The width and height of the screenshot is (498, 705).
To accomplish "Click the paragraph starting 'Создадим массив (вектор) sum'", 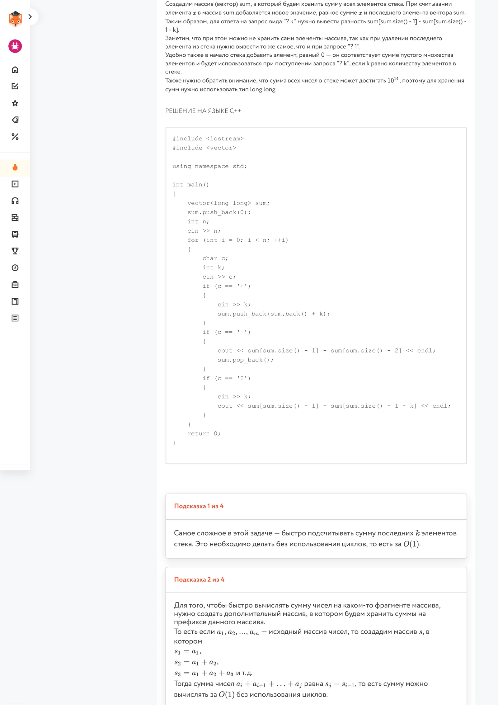I will pos(316,17).
